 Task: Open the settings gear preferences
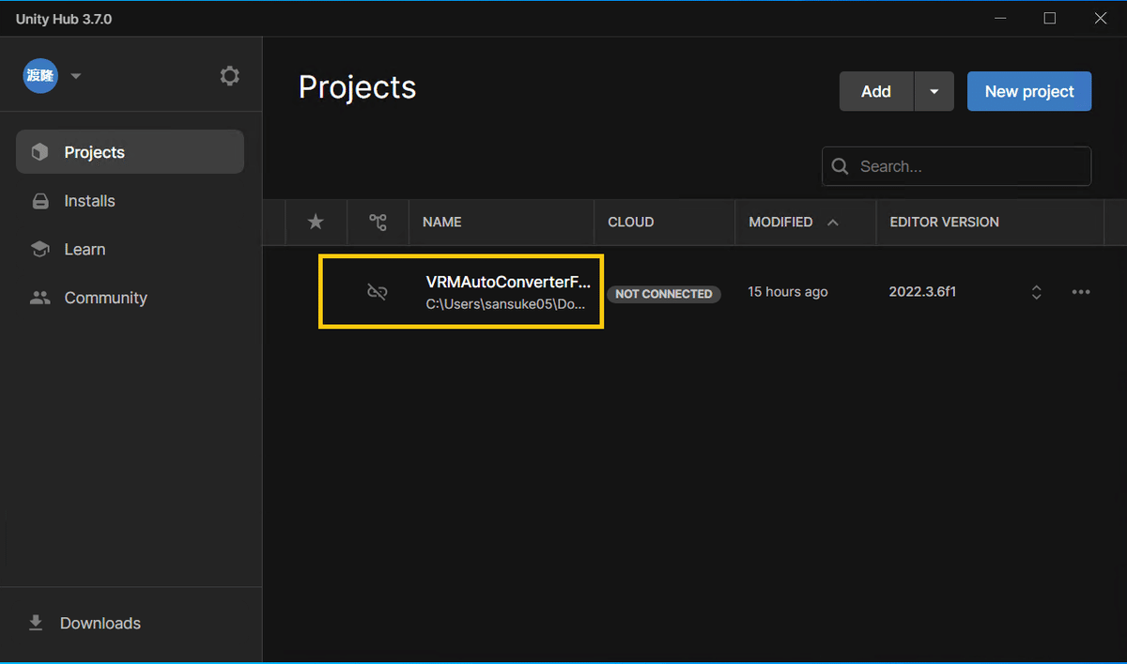pyautogui.click(x=229, y=76)
